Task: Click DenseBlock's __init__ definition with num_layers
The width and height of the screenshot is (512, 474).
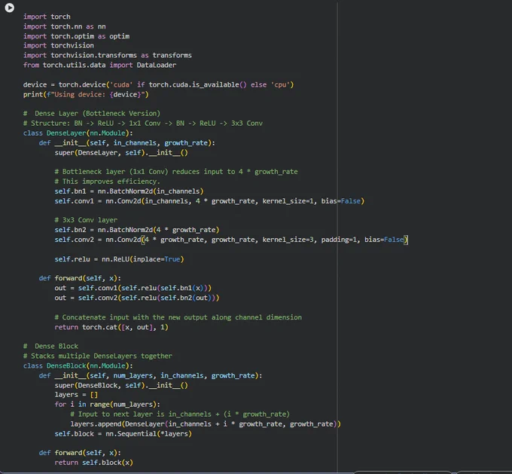Action: (x=151, y=375)
